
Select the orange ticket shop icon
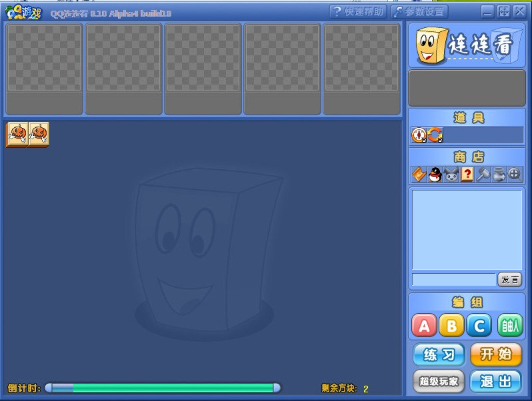coord(419,175)
